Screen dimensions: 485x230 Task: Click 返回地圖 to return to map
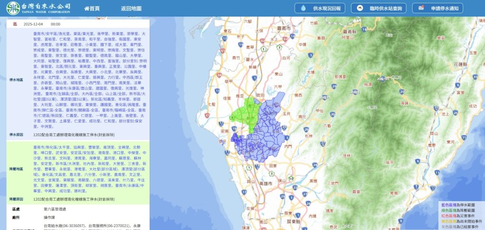click(131, 9)
